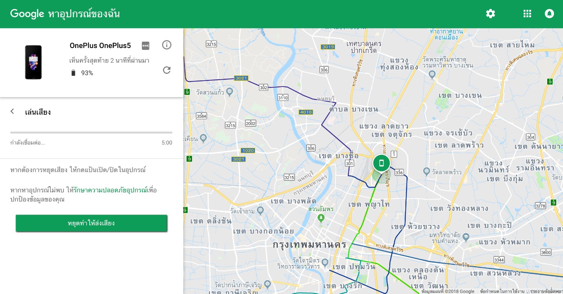Open the device info circle icon
Image resolution: width=563 pixels, height=294 pixels.
(167, 45)
